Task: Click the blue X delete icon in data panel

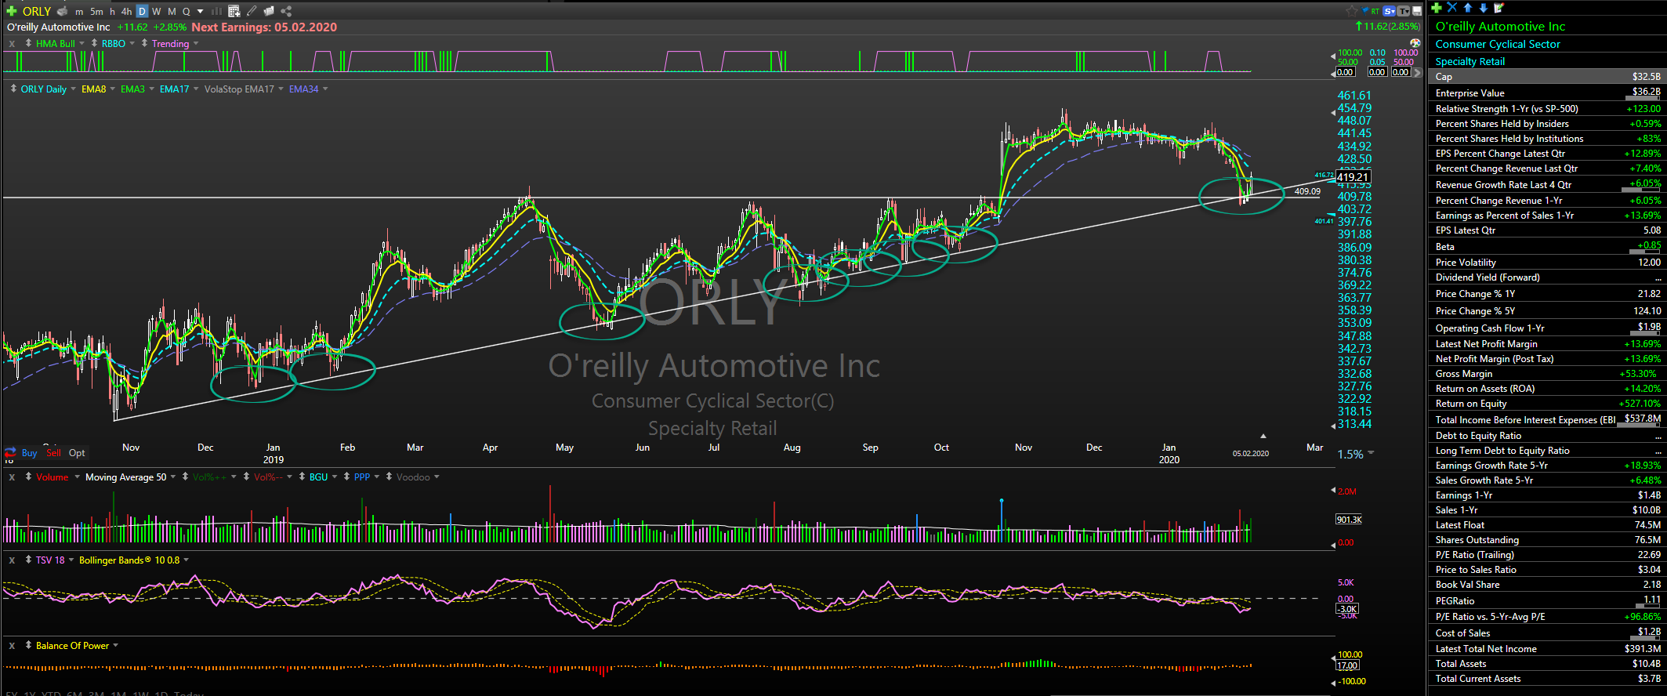Action: click(x=1451, y=8)
